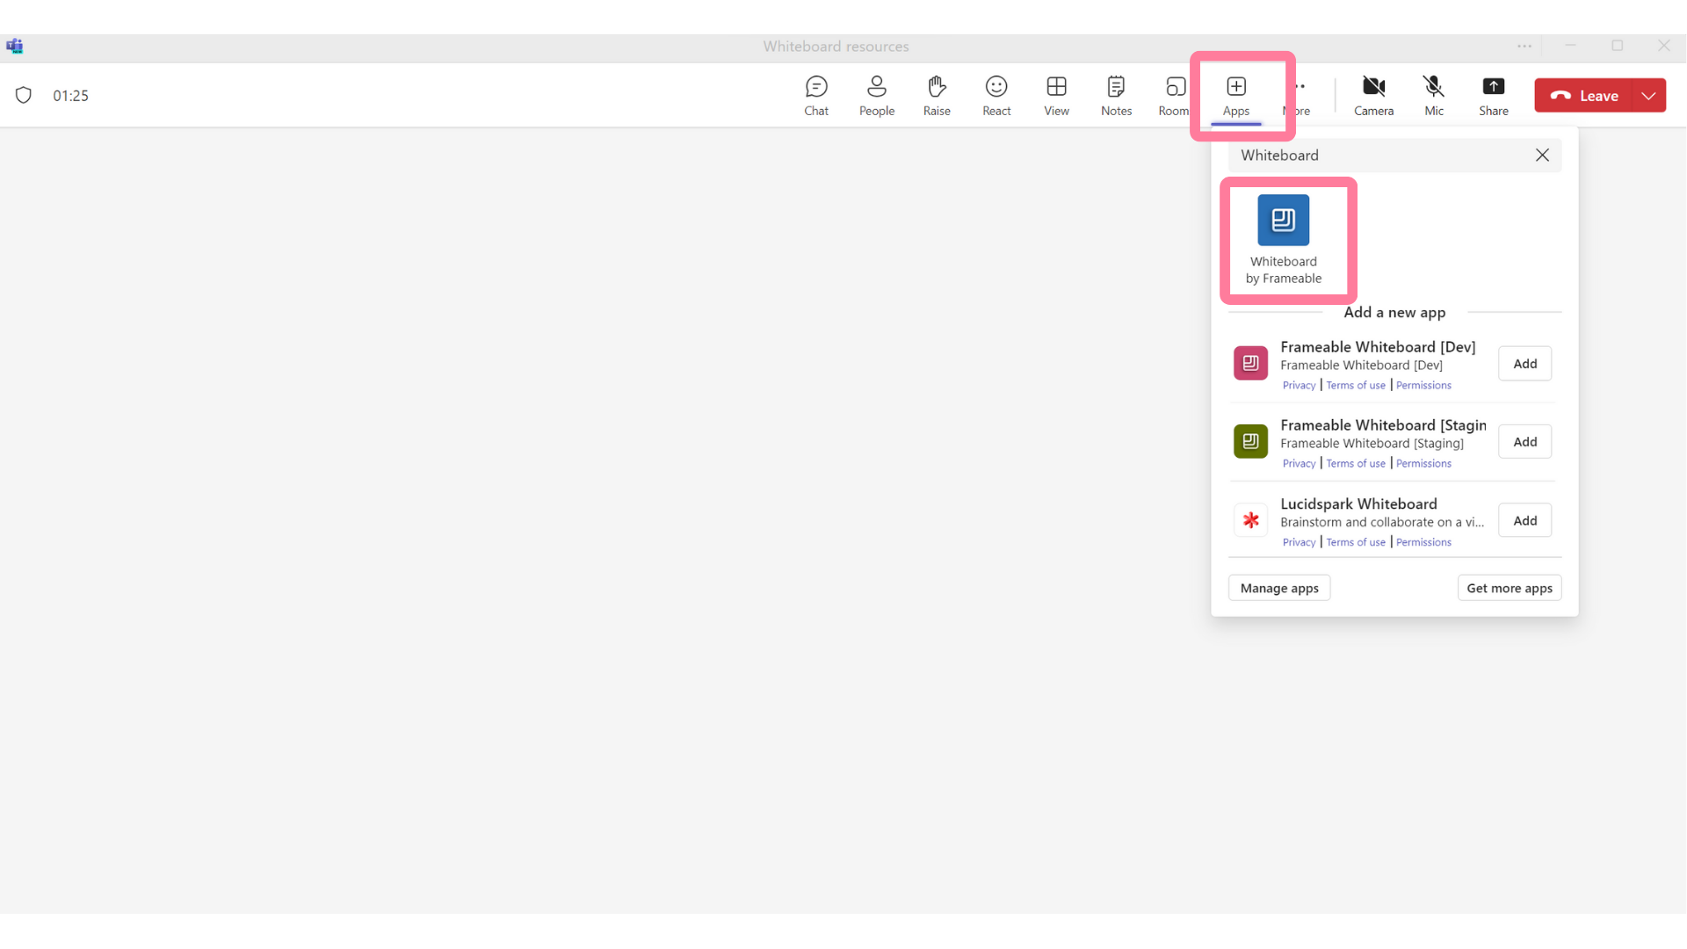
Task: Open the Chat panel
Action: click(x=816, y=95)
